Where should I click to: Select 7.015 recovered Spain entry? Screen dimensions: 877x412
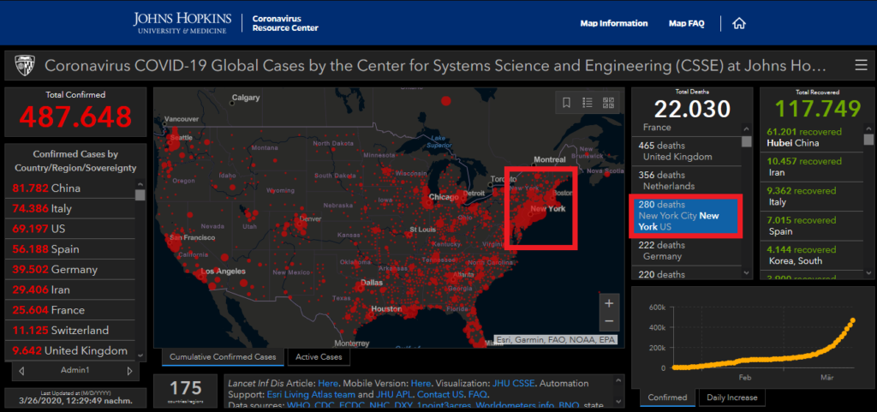coord(812,226)
